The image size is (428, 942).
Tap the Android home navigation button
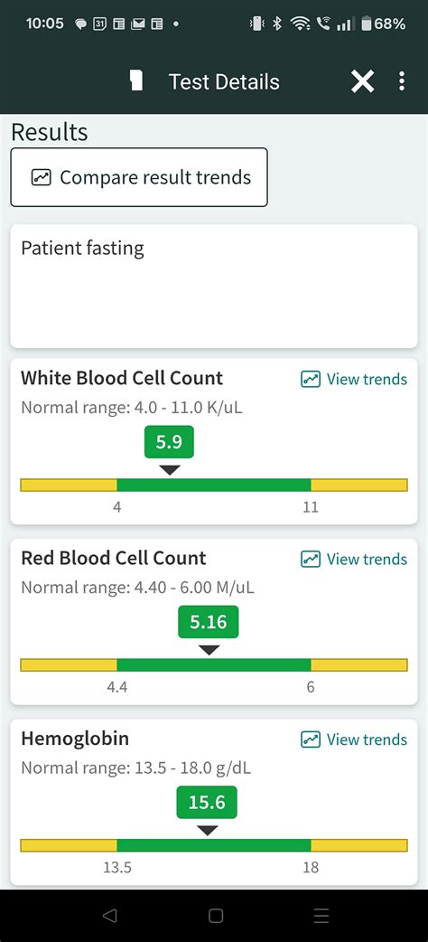coord(216,916)
